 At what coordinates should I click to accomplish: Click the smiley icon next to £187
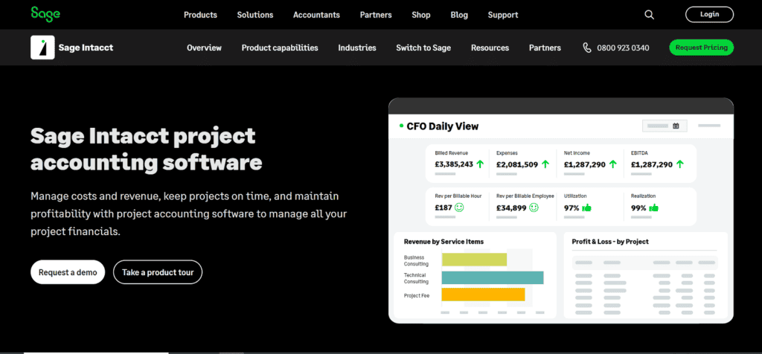click(459, 207)
